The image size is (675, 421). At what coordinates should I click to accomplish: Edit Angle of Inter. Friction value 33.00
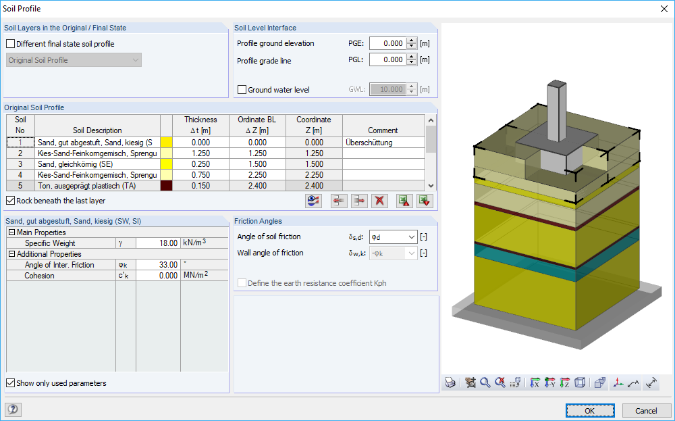[x=158, y=265]
